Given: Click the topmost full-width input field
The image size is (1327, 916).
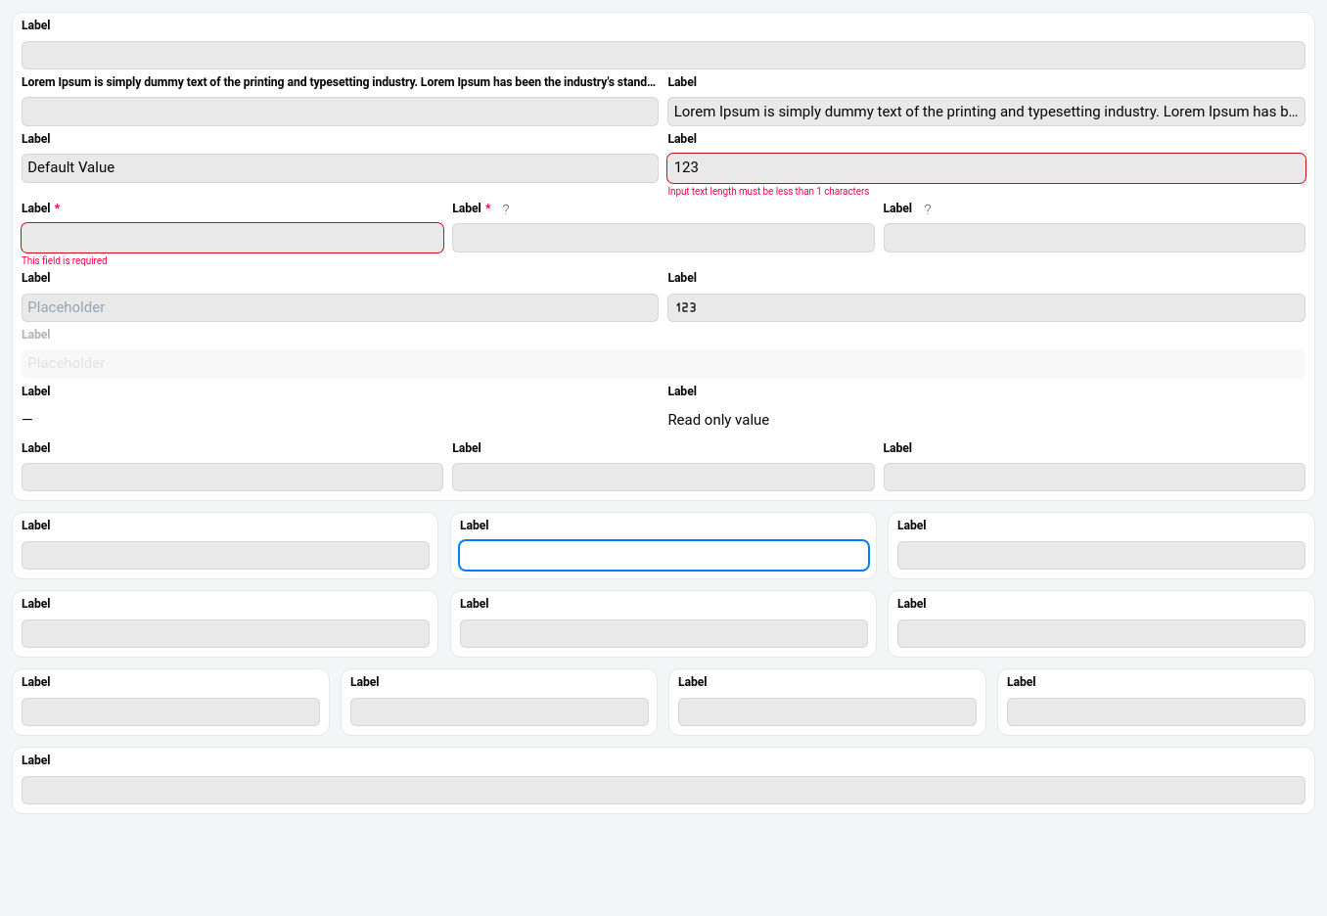Looking at the screenshot, I should point(663,55).
